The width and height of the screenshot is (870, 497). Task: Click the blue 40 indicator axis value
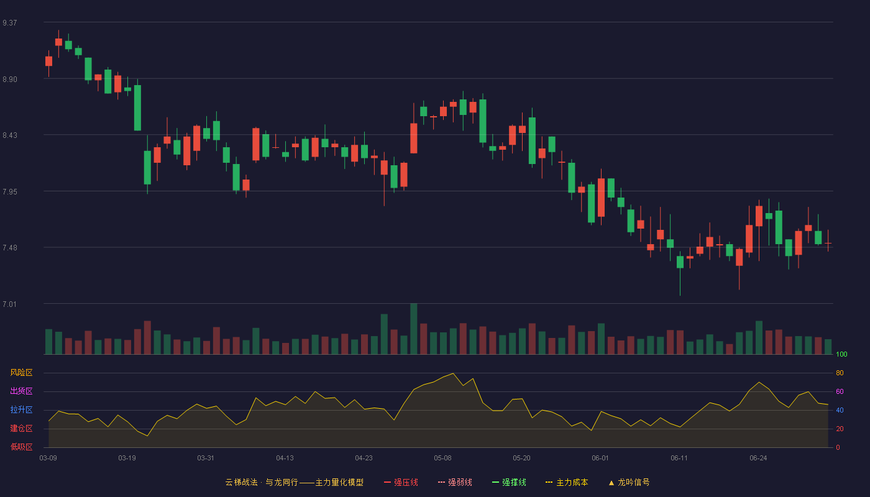pyautogui.click(x=840, y=410)
